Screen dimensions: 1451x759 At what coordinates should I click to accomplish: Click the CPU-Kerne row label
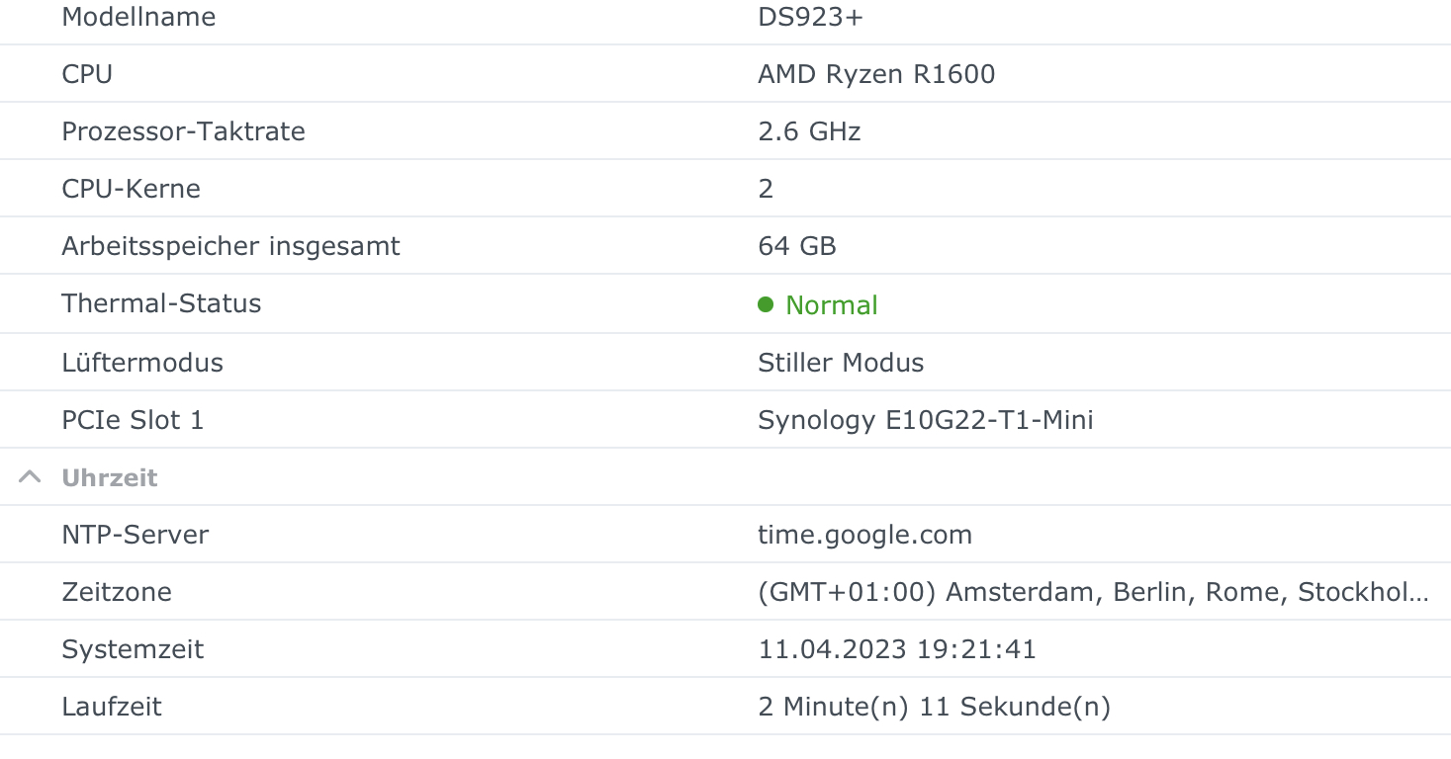pos(131,189)
